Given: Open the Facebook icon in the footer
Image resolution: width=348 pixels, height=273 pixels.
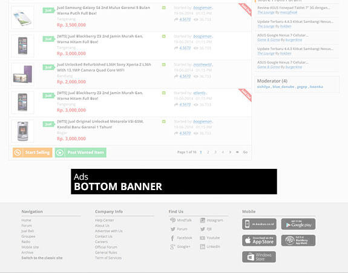Looking at the screenshot, I should click(172, 238).
